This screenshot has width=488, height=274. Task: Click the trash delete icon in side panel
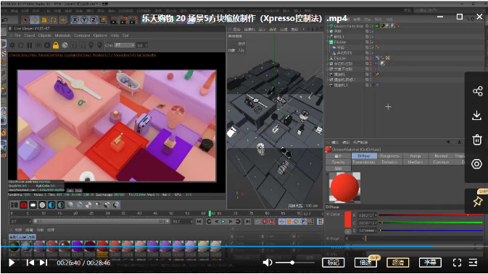pyautogui.click(x=477, y=140)
